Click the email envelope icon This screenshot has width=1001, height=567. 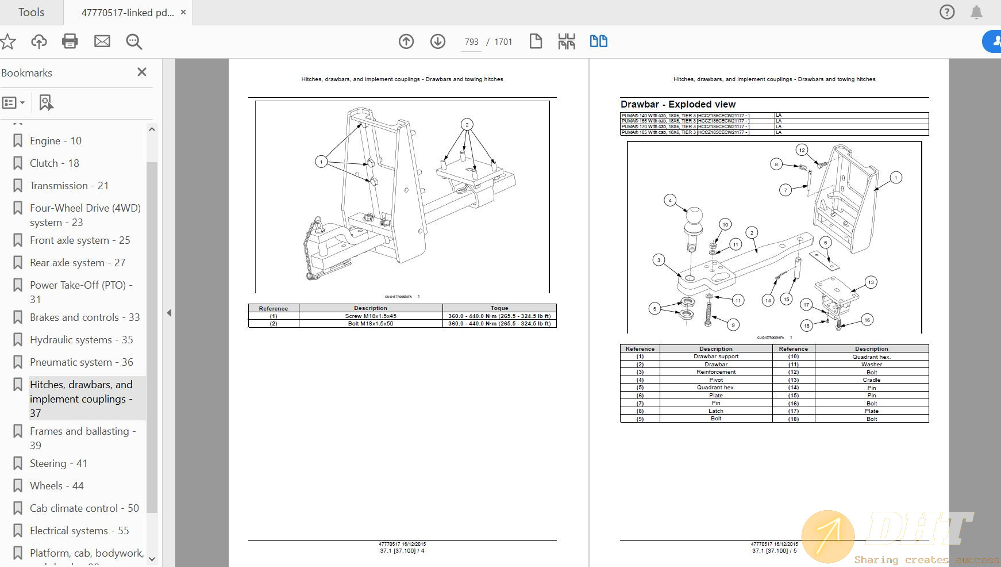click(x=102, y=41)
